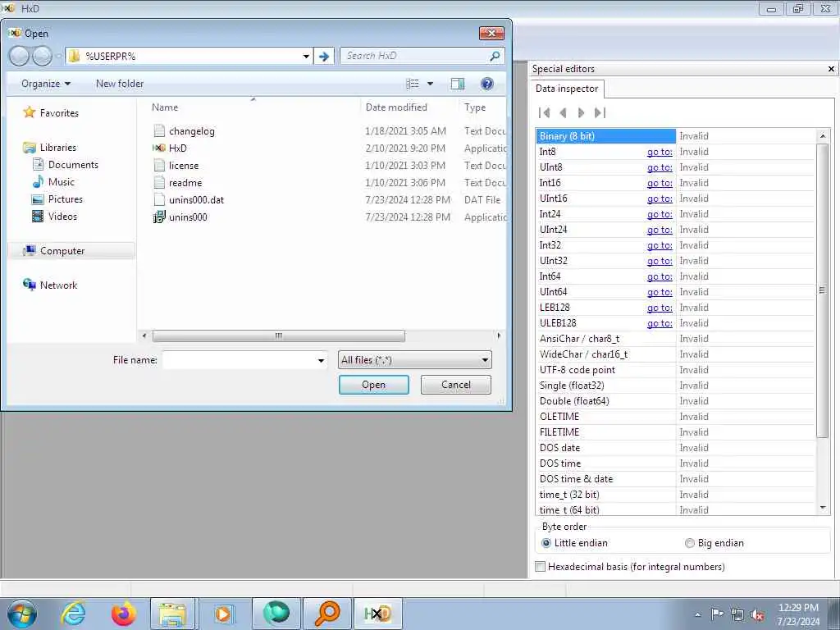Switch to HxD in the taskbar
The image size is (840, 630).
point(377,614)
